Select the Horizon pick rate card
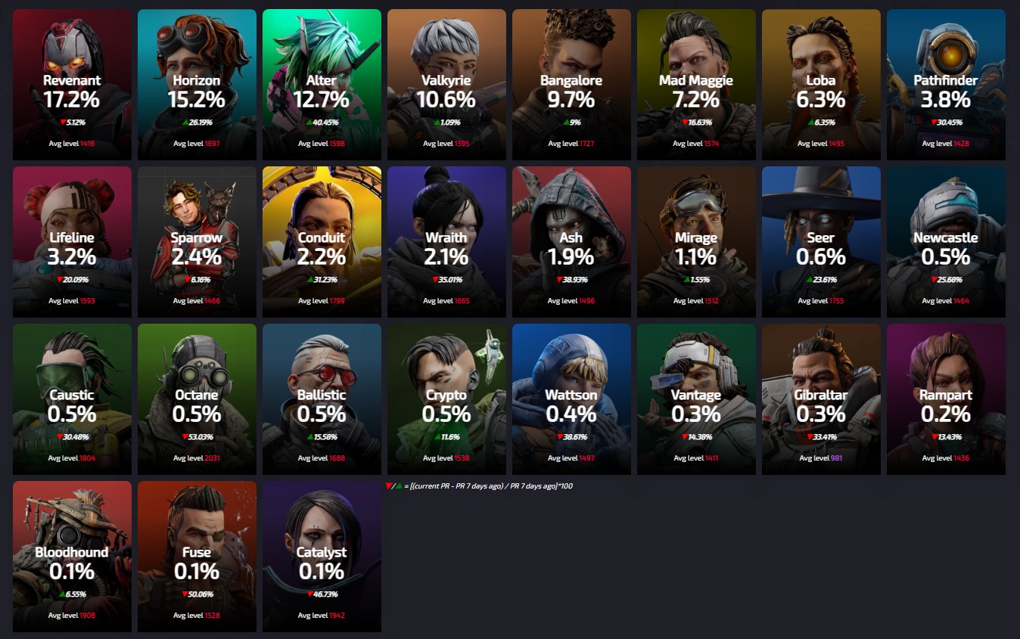 tap(197, 85)
